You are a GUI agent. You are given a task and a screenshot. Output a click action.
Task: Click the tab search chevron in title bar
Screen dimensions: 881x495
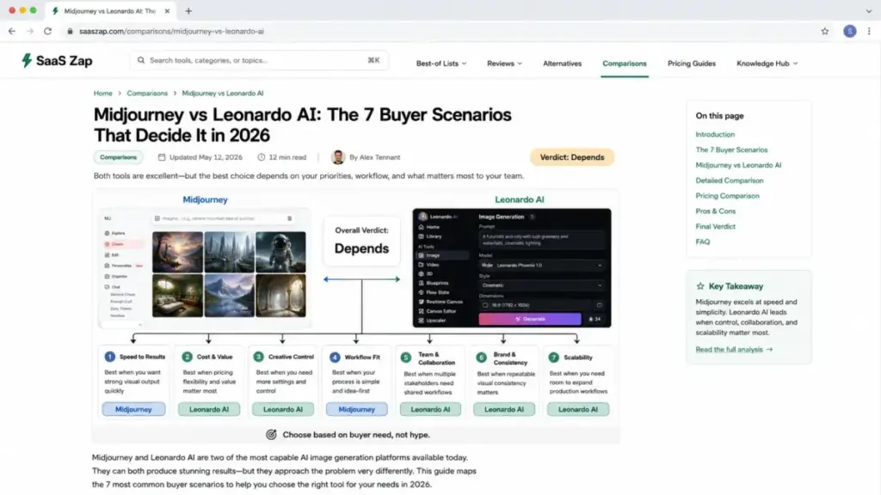pyautogui.click(x=869, y=10)
